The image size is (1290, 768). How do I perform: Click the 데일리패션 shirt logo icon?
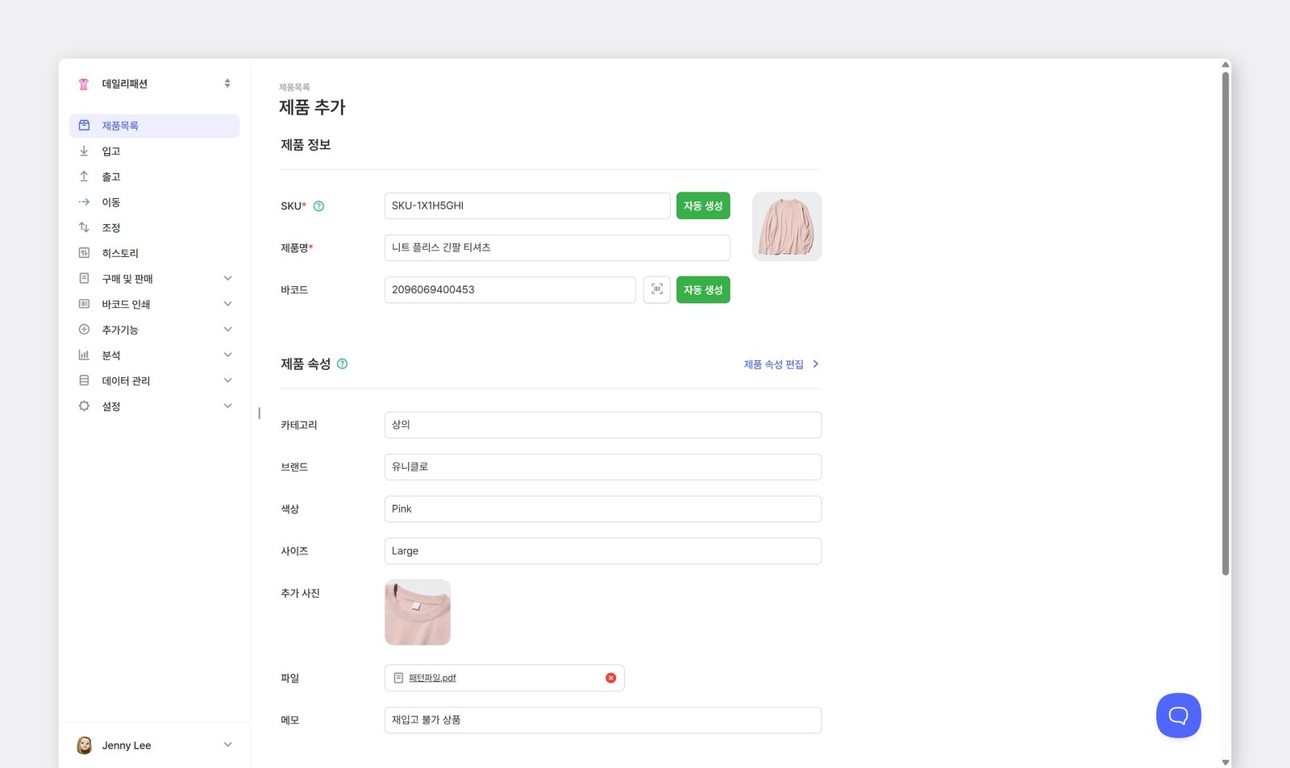click(x=84, y=84)
